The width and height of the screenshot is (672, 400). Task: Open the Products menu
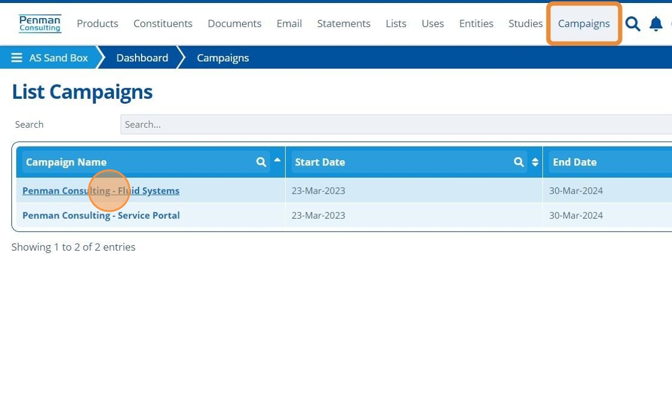(97, 23)
